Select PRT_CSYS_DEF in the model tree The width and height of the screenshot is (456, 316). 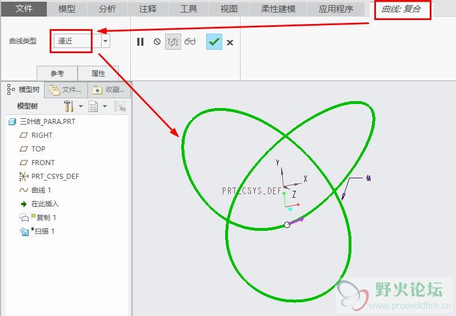pos(55,176)
